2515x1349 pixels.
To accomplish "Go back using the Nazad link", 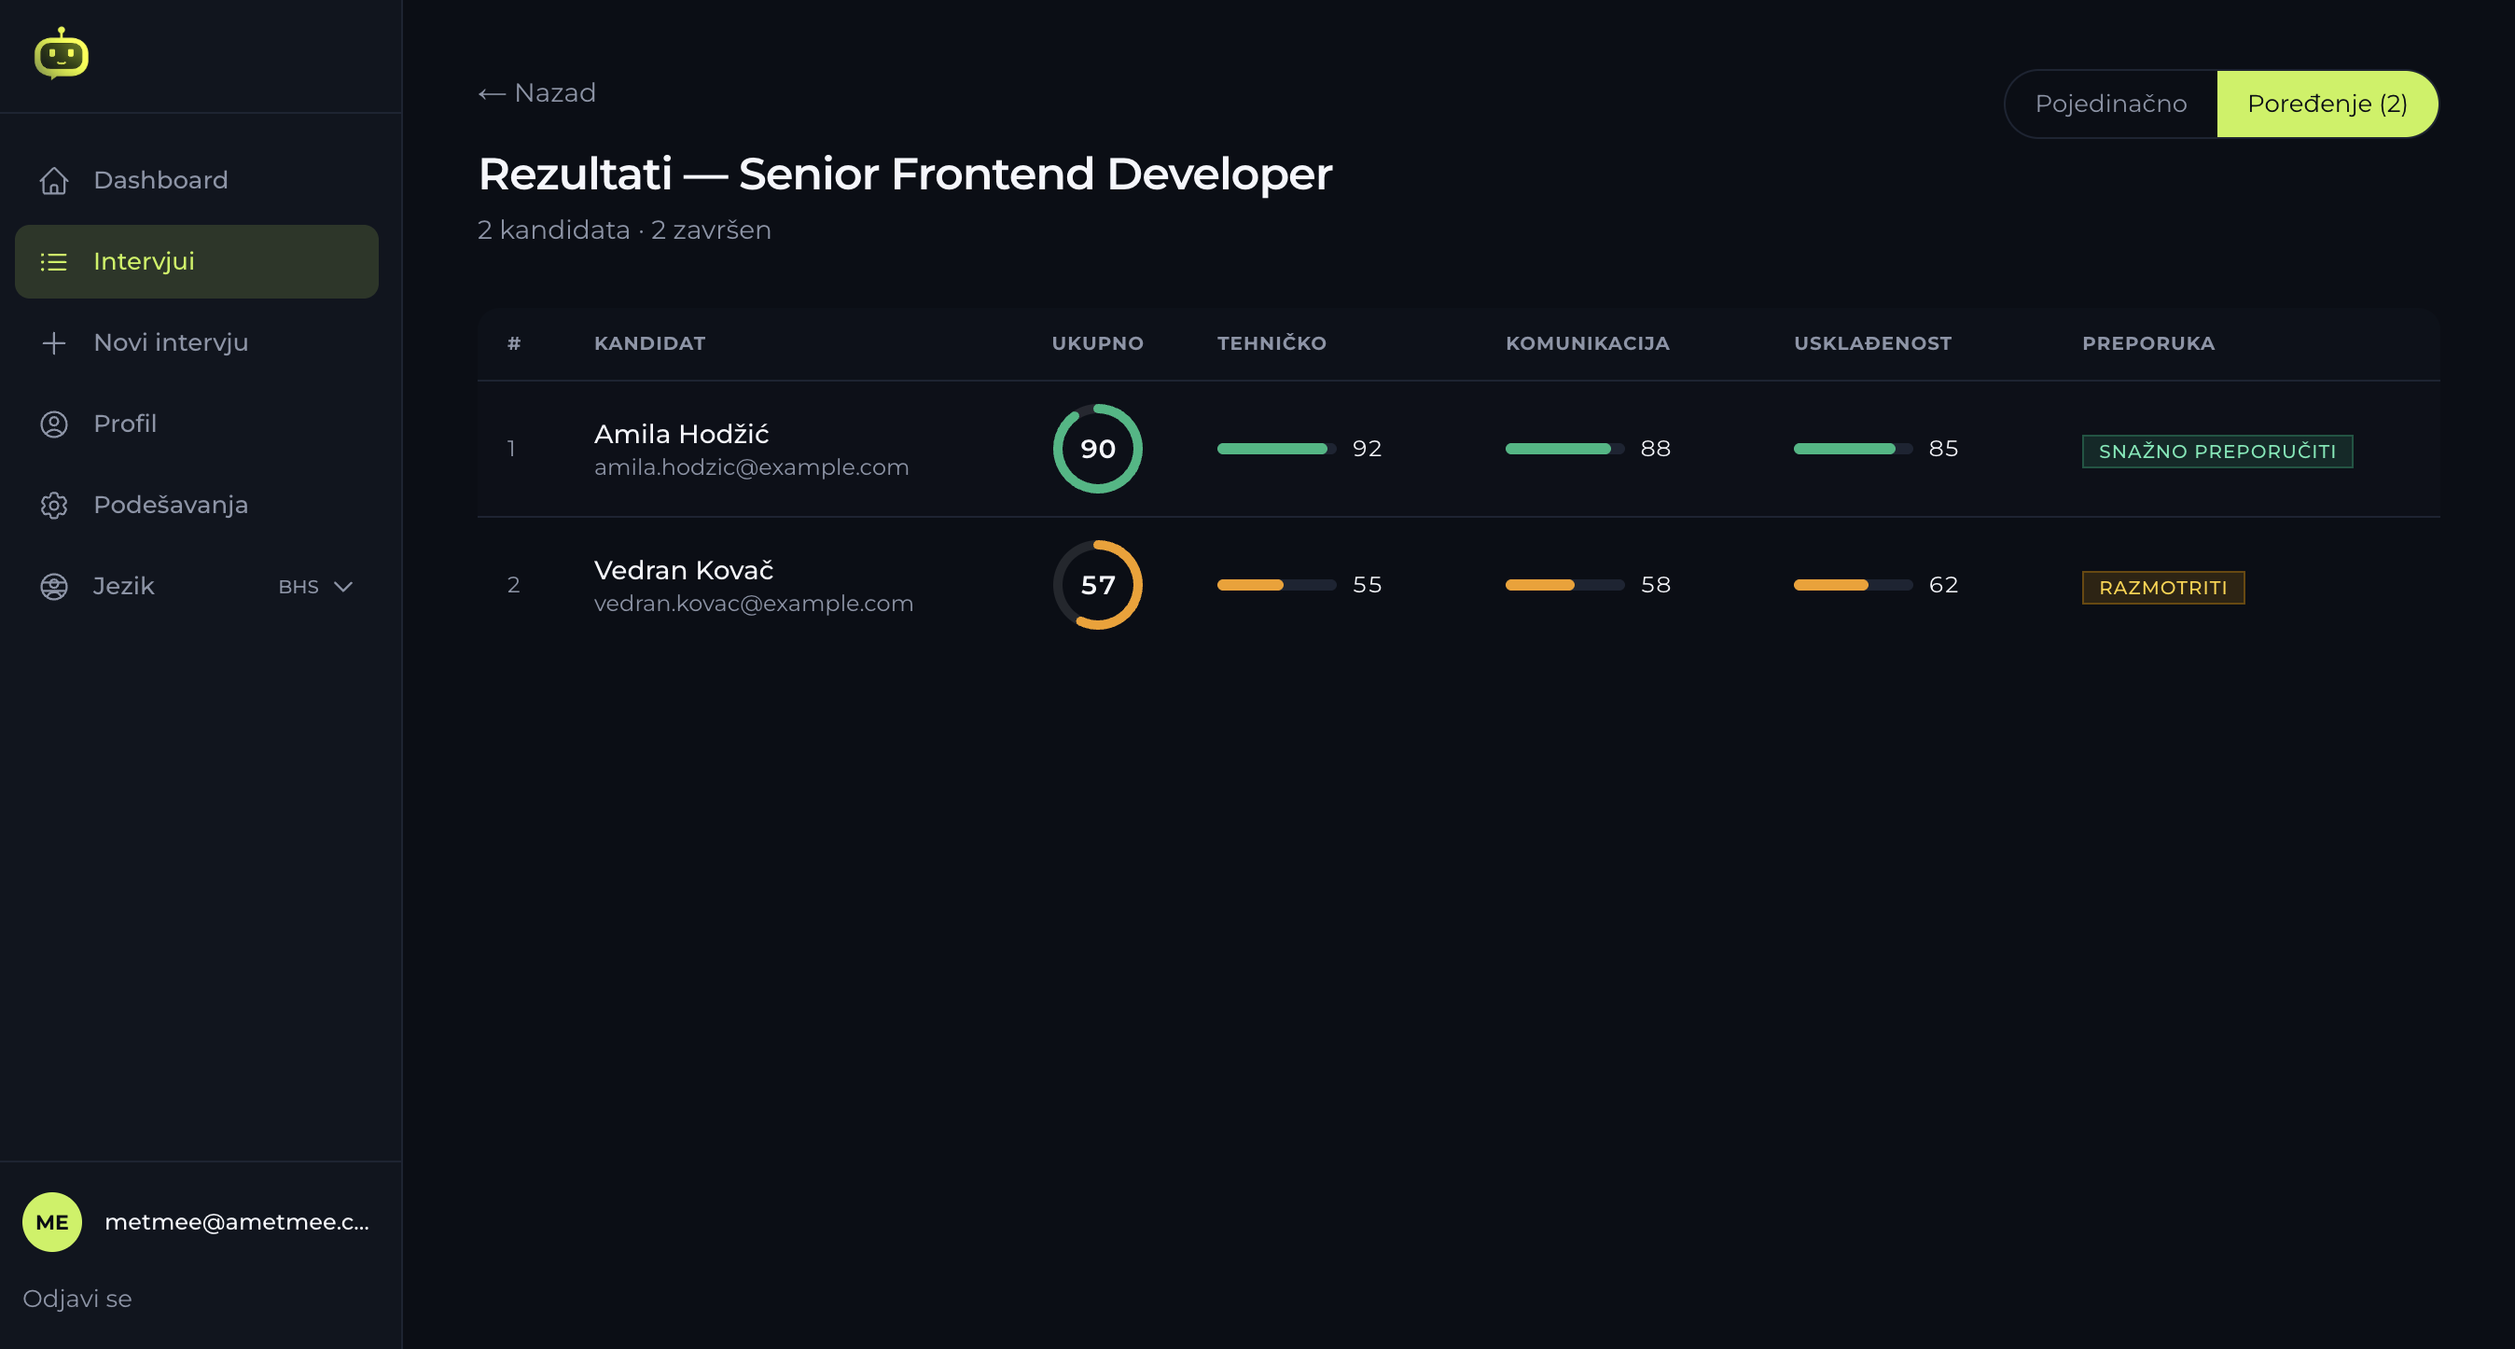I will [x=537, y=92].
